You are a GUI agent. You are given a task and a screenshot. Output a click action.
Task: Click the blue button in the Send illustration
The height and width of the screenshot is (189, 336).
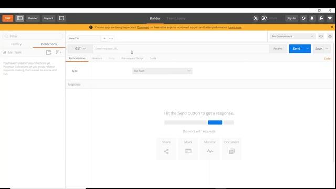(x=215, y=122)
